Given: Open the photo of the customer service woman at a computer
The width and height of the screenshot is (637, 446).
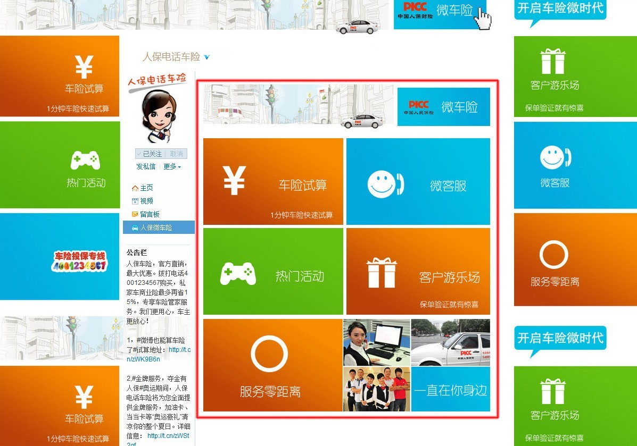Looking at the screenshot, I should [x=377, y=342].
